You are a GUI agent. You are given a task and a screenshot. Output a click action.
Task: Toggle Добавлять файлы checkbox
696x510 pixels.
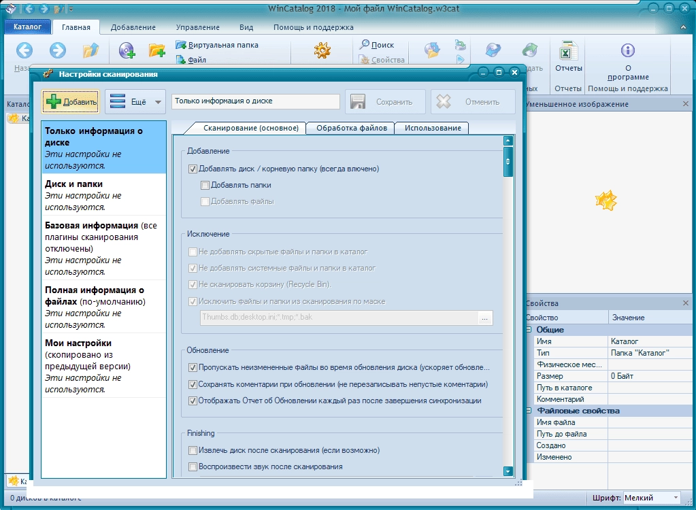pos(205,201)
